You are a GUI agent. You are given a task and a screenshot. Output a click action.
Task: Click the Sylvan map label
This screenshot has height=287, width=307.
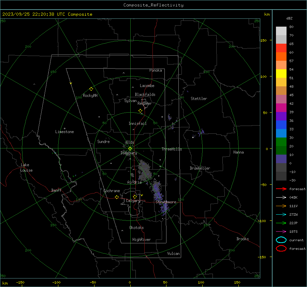point(130,101)
